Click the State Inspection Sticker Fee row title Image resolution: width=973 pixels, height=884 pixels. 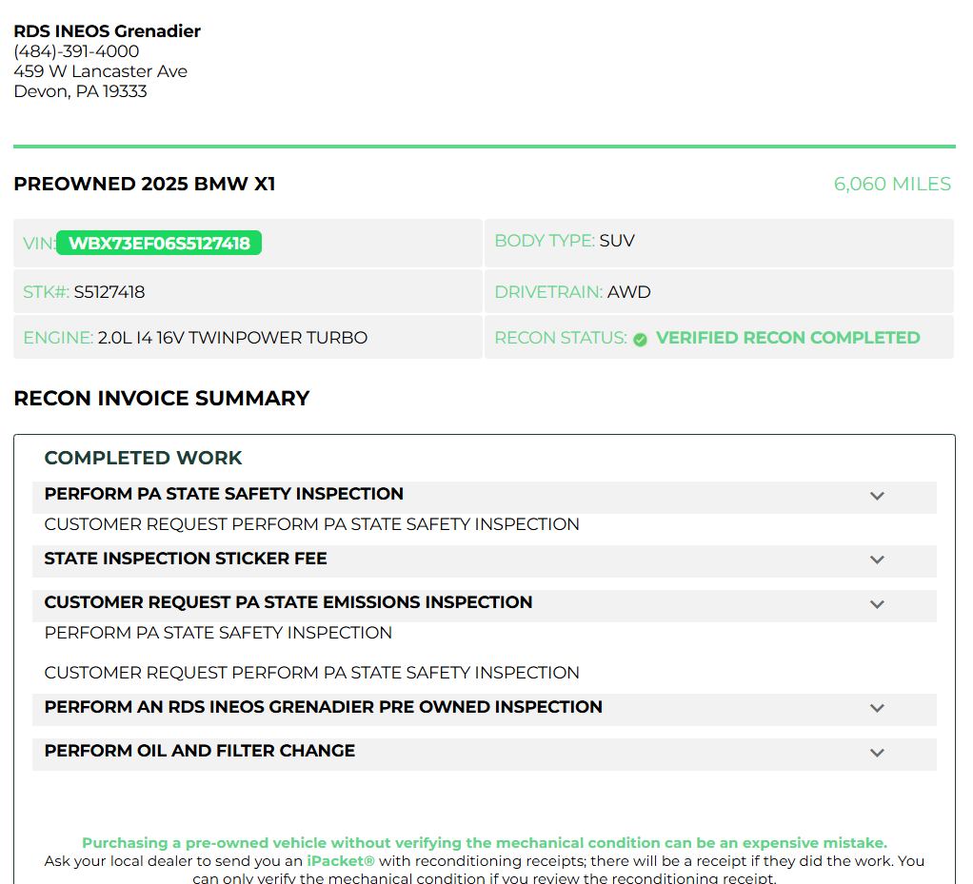pyautogui.click(x=186, y=559)
